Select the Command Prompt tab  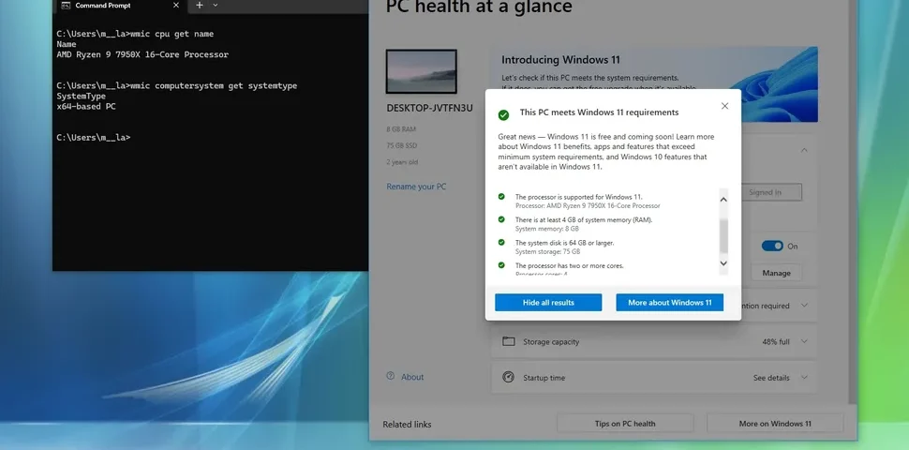pos(121,6)
